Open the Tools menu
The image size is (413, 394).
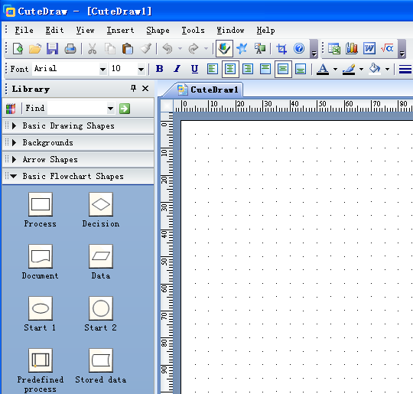click(193, 31)
